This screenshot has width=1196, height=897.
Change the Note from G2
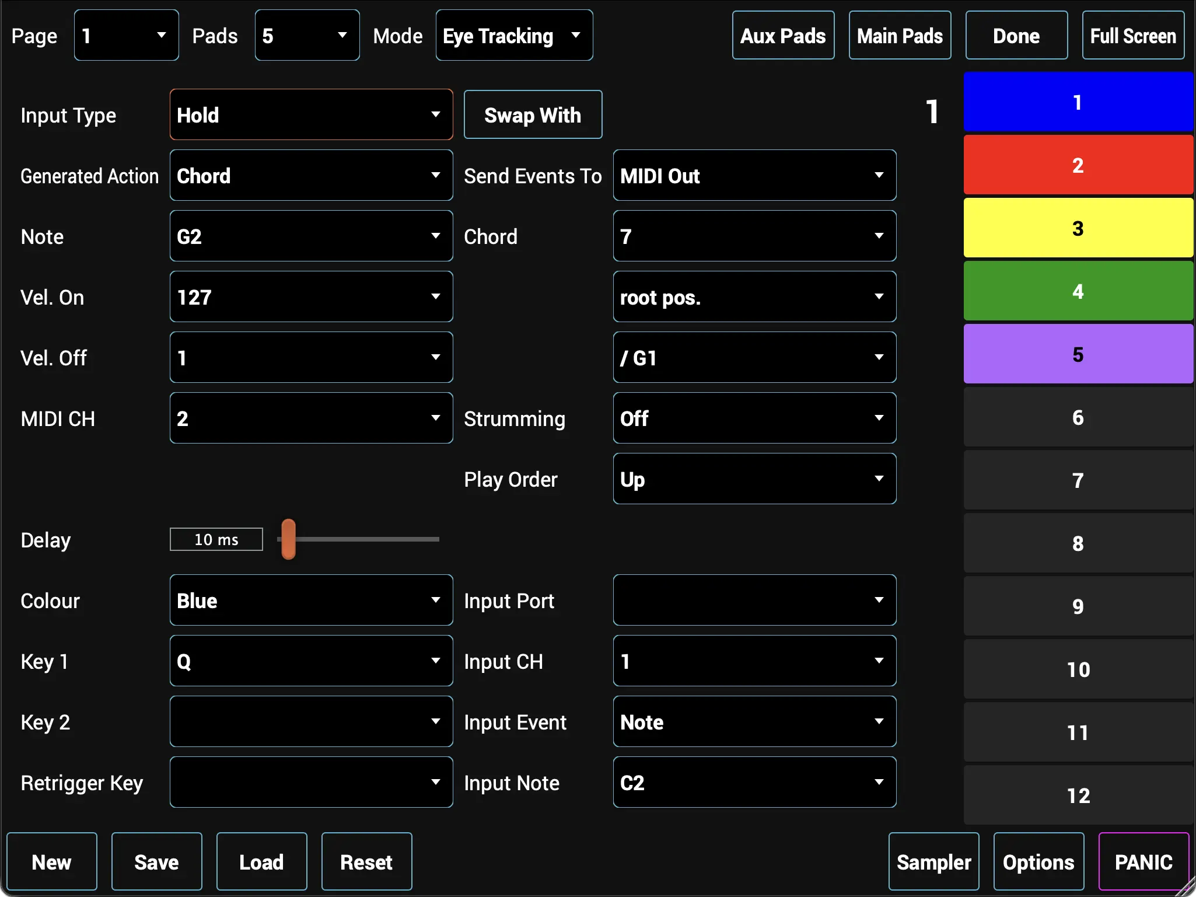[311, 236]
